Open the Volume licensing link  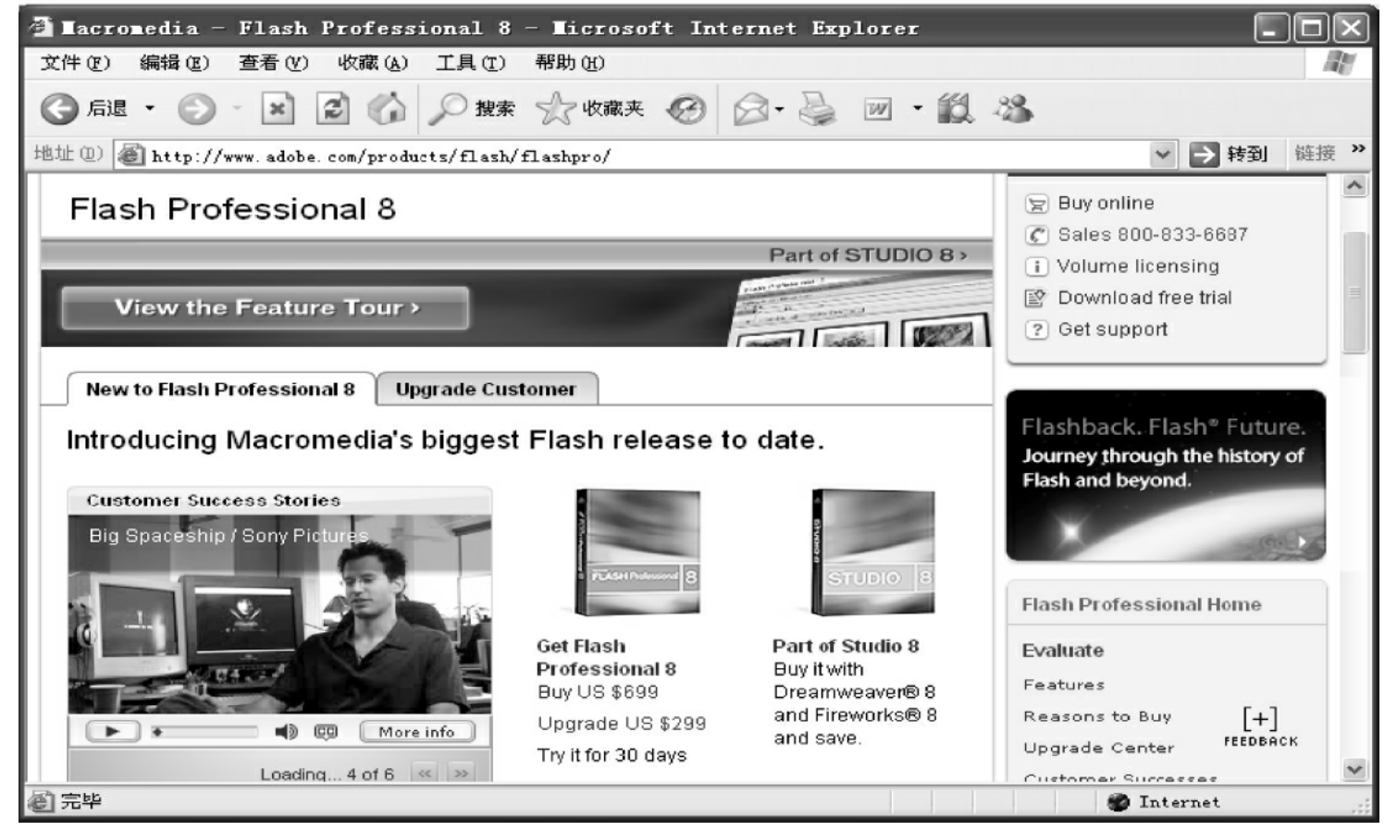click(x=1138, y=267)
